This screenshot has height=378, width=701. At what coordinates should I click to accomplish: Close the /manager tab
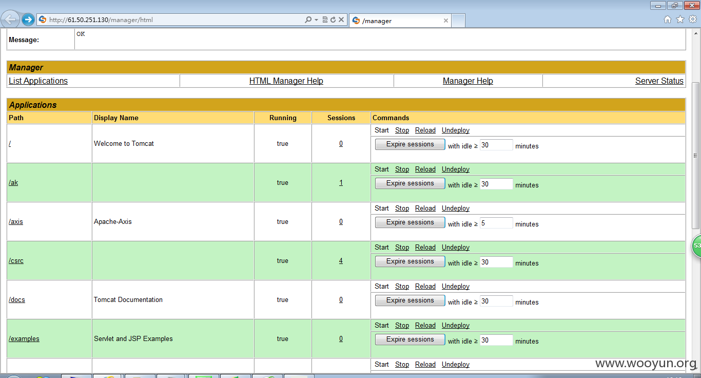coord(445,21)
